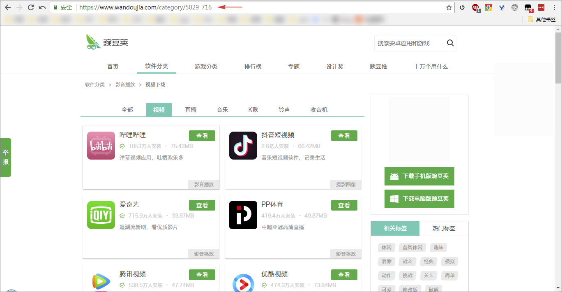Screen dimensions: 562x292
Task: Go to 首页 in navigation
Action: coord(113,67)
